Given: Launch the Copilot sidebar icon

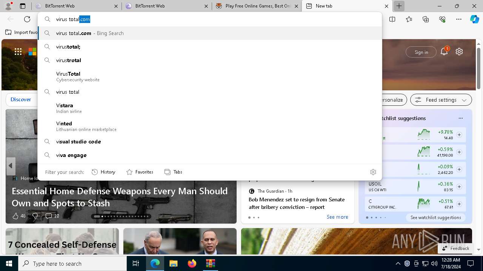Looking at the screenshot, I should coord(474,19).
